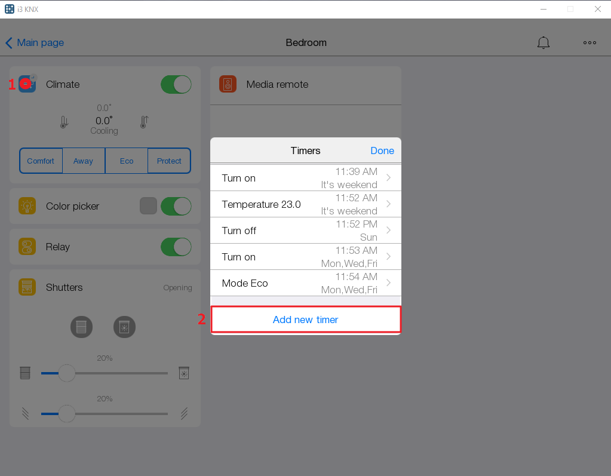Toggle the Relay switch off

(x=176, y=247)
